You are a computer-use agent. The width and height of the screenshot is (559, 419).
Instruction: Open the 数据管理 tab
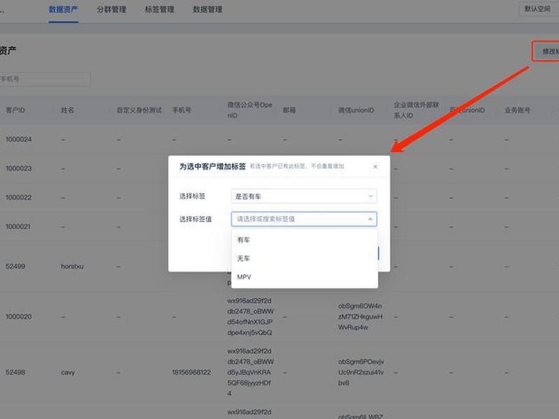pos(208,9)
